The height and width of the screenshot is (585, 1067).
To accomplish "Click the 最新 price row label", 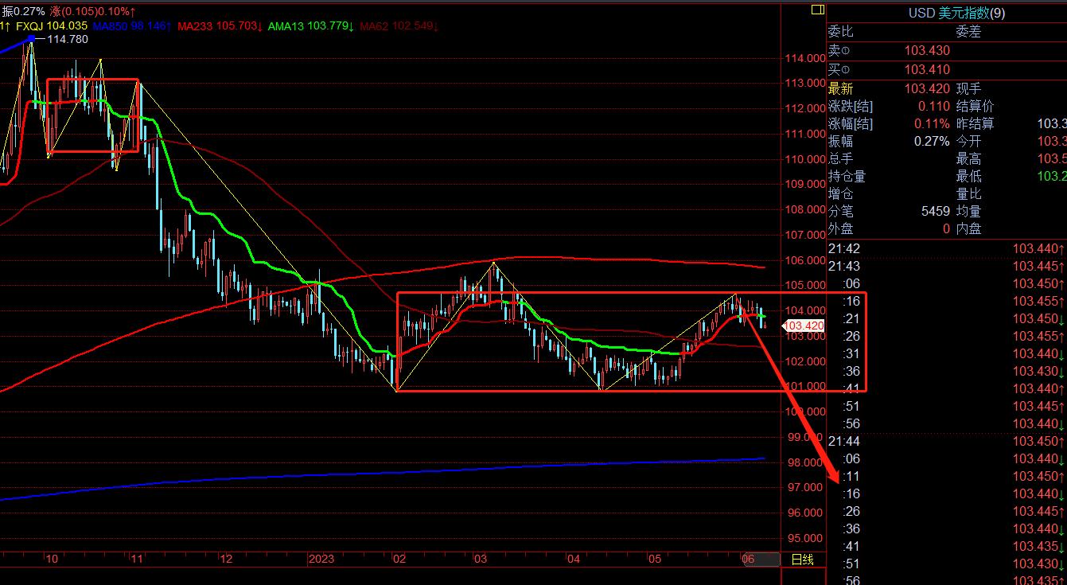I will (x=840, y=88).
